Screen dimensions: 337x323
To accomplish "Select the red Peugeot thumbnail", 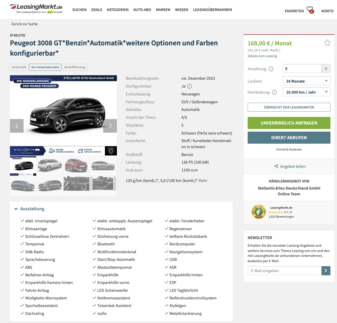I will click(77, 166).
